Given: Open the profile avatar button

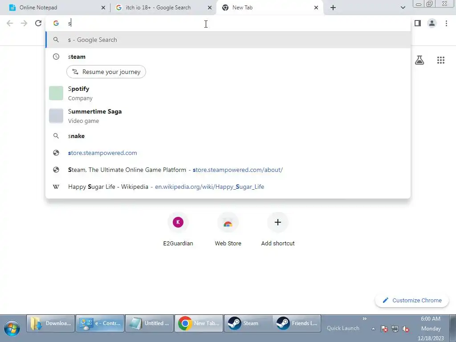Looking at the screenshot, I should (432, 23).
